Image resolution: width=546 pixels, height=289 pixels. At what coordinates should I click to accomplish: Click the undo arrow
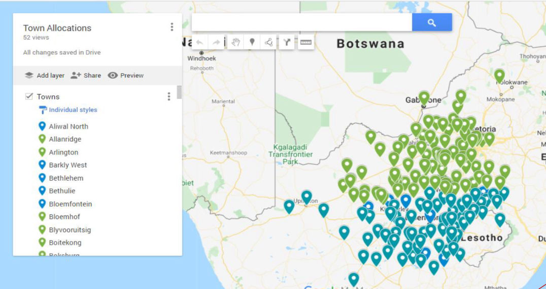click(x=199, y=43)
